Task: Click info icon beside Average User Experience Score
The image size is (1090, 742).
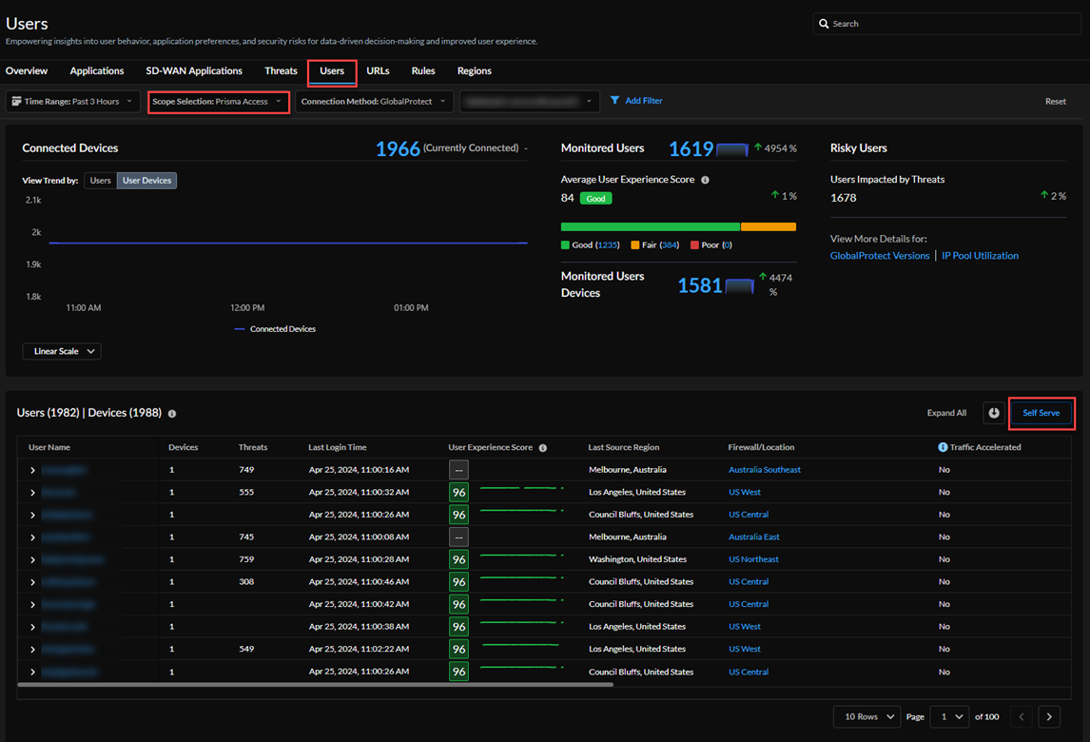Action: click(705, 180)
